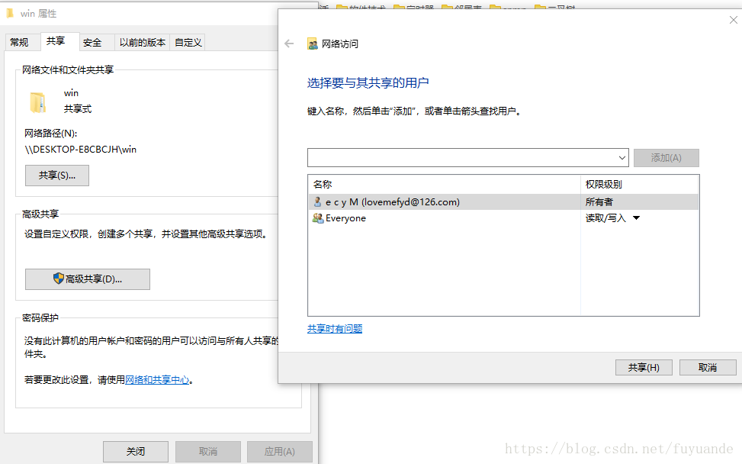The width and height of the screenshot is (742, 464).
Task: Click 应用(A) in win properties window
Action: tap(280, 452)
